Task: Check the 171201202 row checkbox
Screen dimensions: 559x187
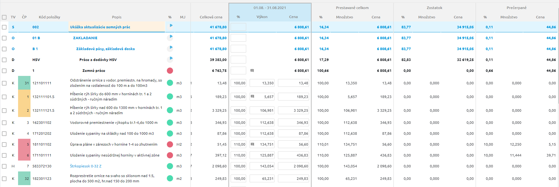Action: coord(4,133)
